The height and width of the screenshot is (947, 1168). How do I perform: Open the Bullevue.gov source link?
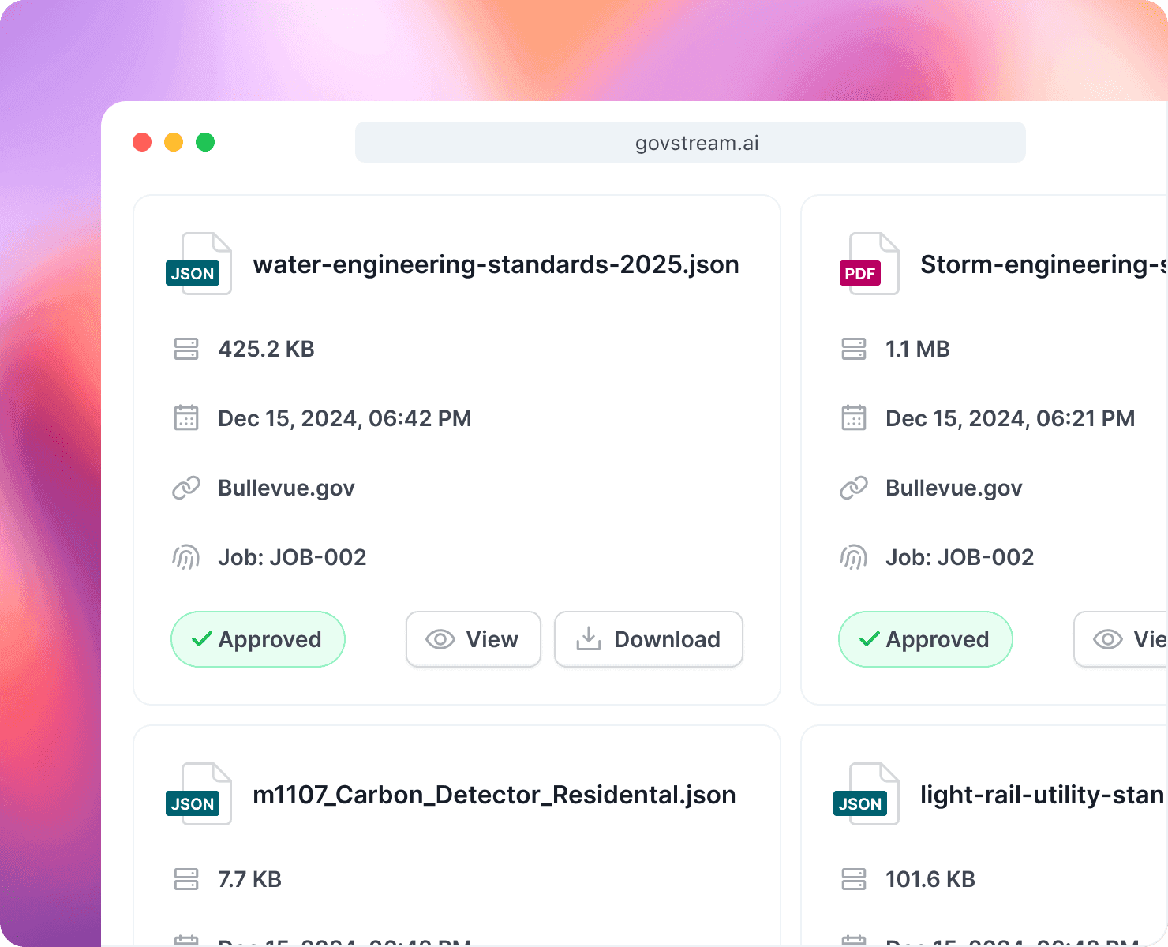click(286, 487)
